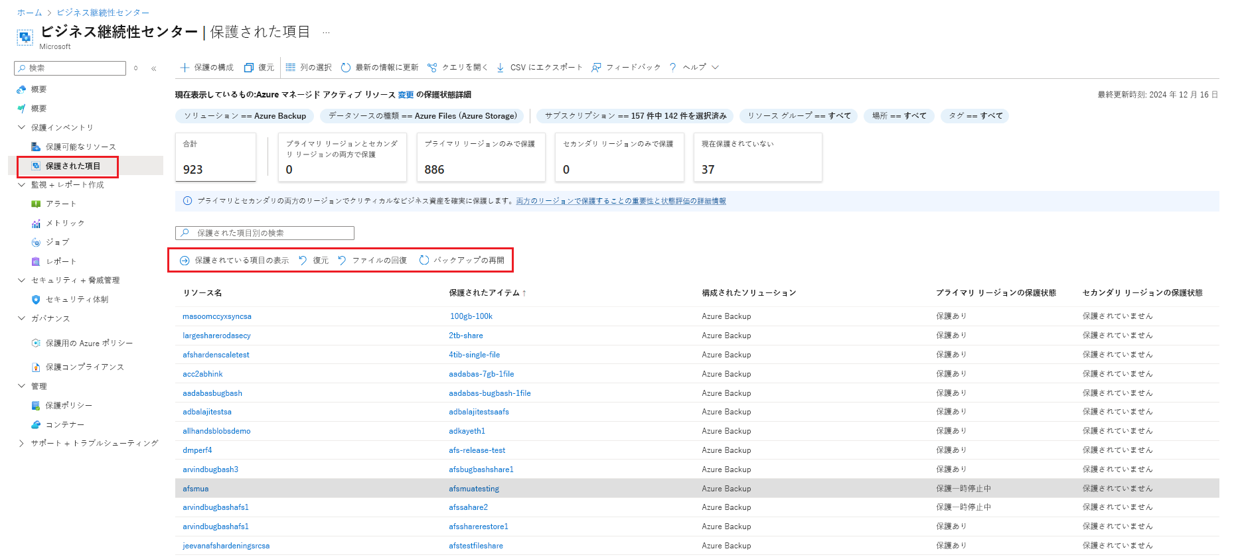Click バックアップの再開 resume icon
This screenshot has height=559, width=1236.
[x=424, y=261]
